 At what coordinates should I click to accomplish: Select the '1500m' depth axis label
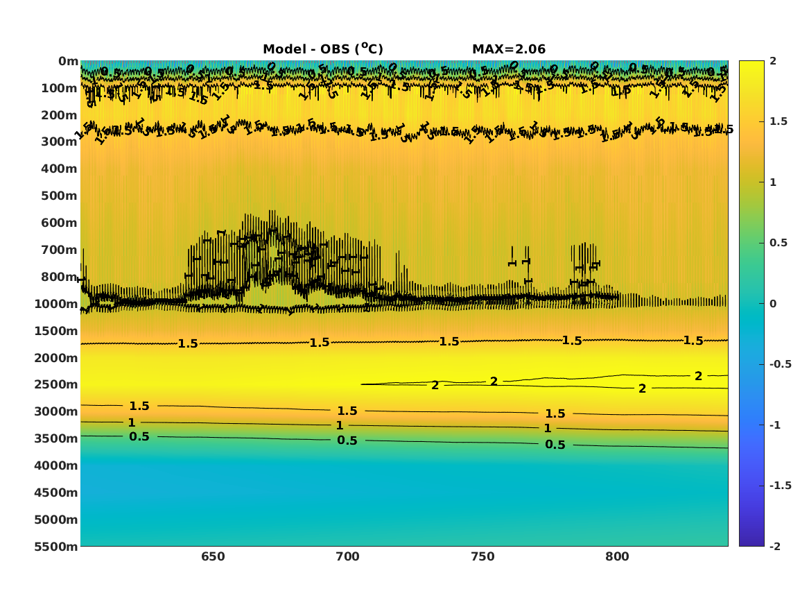(x=56, y=331)
